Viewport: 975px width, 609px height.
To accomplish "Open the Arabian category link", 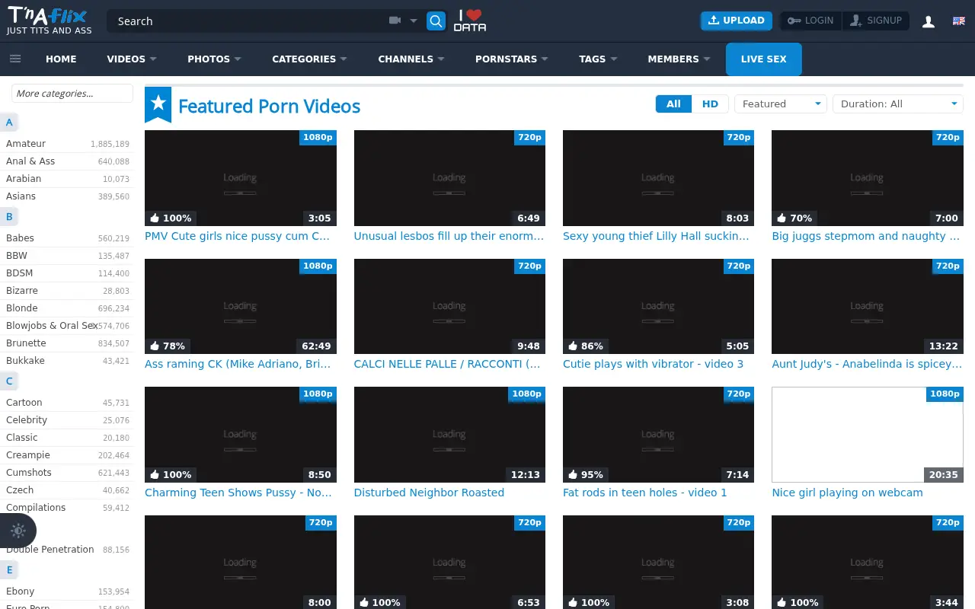I will click(x=24, y=178).
